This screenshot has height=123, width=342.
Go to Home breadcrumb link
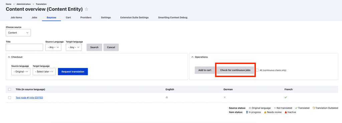8,4
